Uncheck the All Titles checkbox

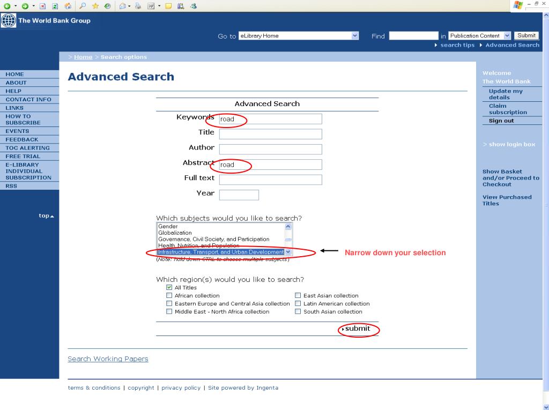(169, 287)
